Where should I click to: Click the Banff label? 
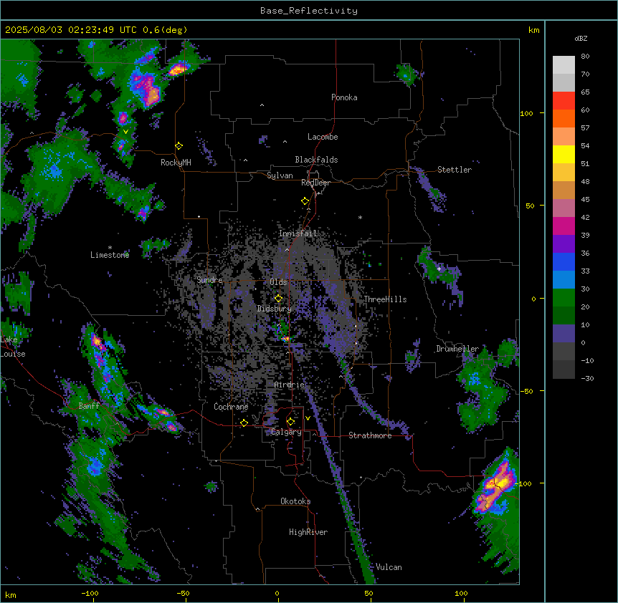tap(89, 406)
